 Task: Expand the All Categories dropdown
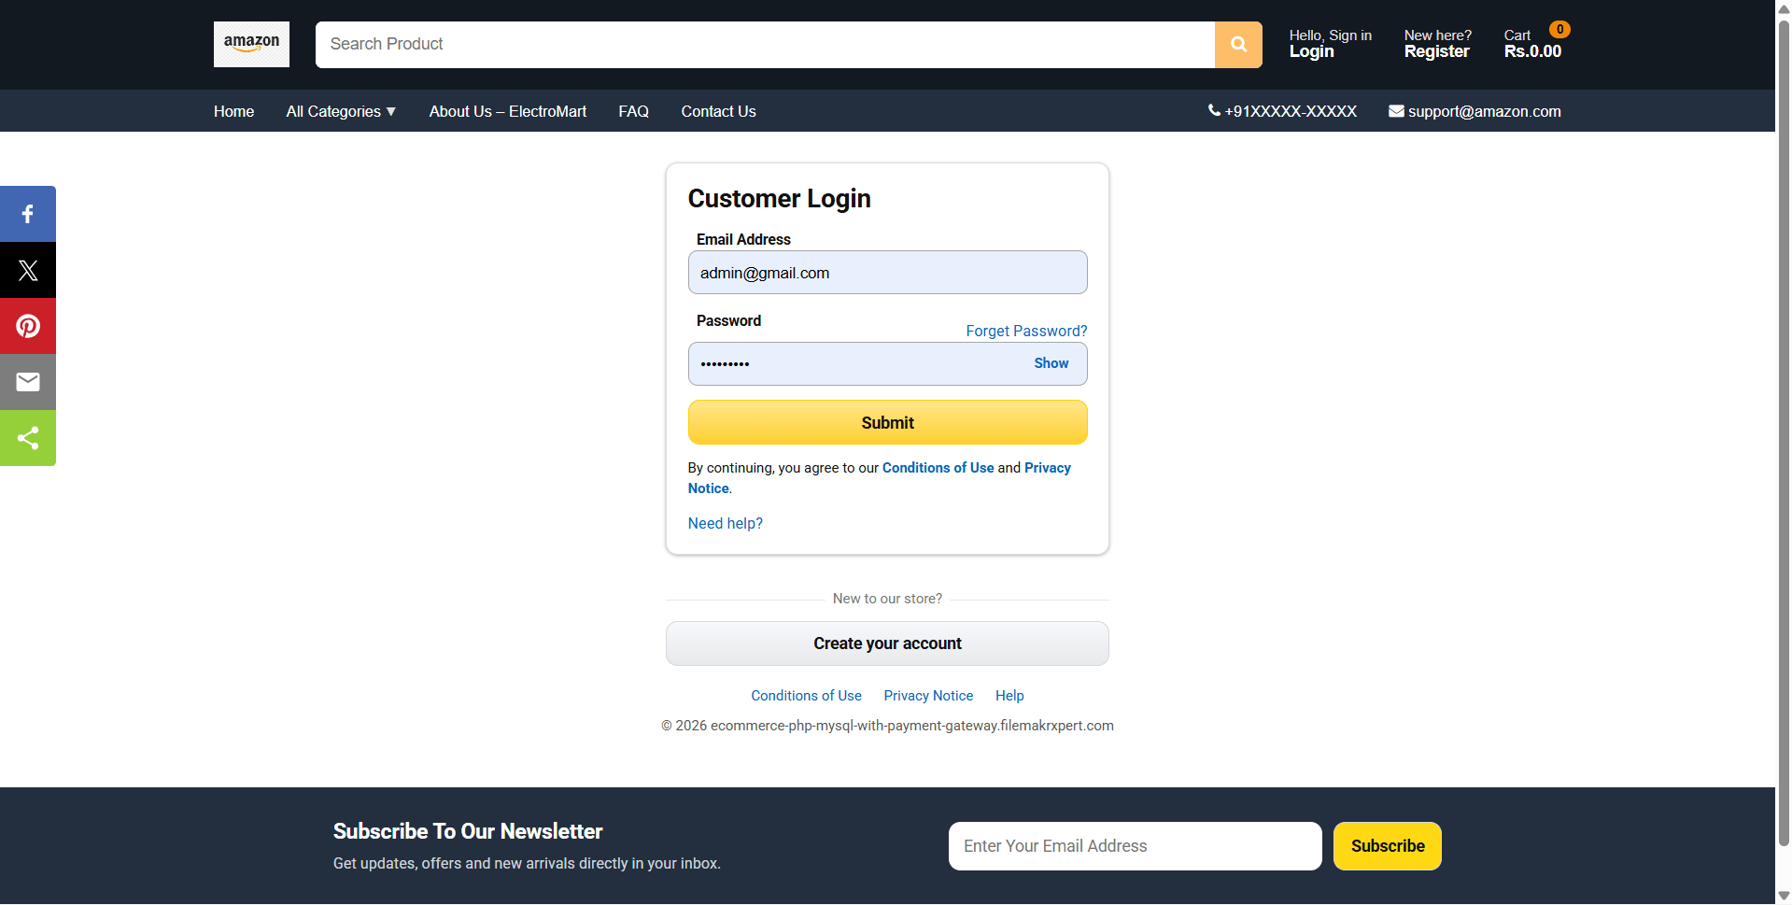[341, 111]
